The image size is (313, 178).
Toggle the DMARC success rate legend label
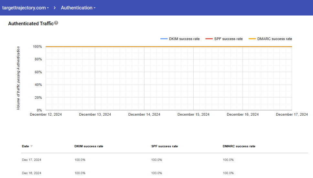coord(275,39)
